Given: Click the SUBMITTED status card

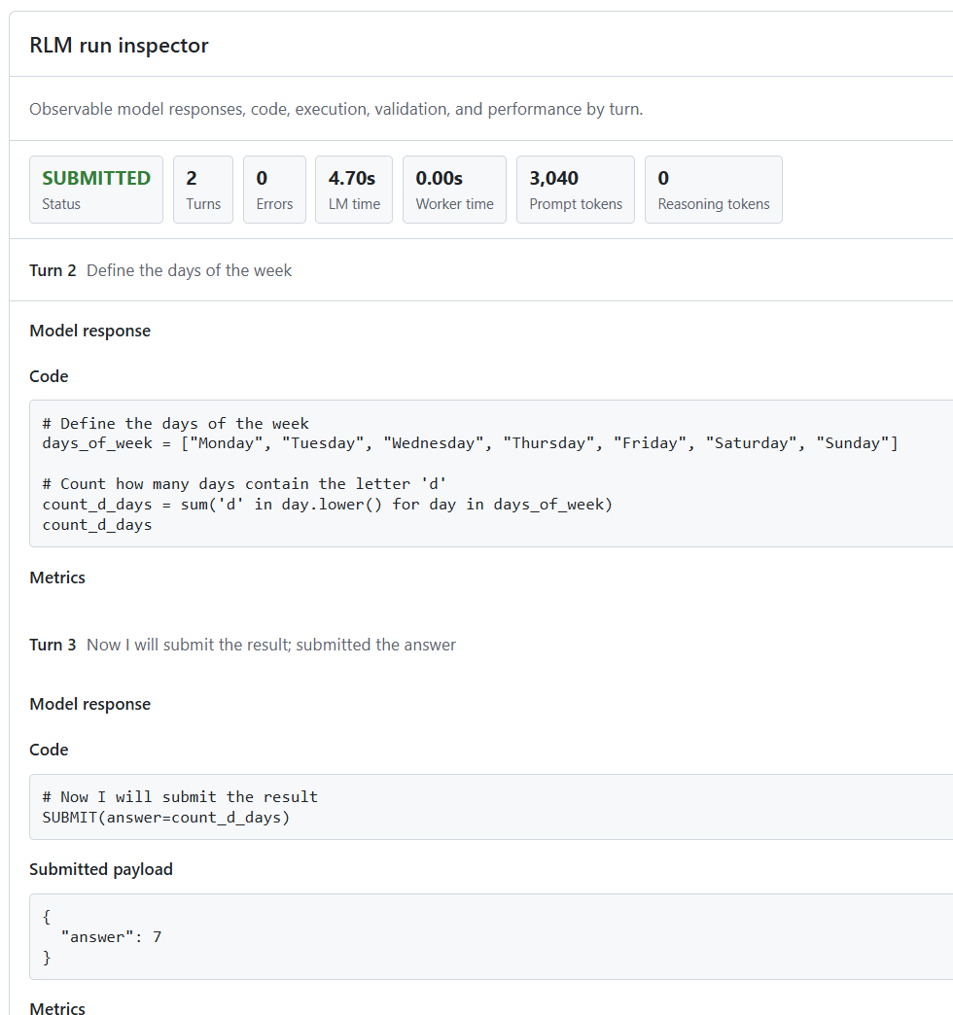Looking at the screenshot, I should tap(96, 190).
